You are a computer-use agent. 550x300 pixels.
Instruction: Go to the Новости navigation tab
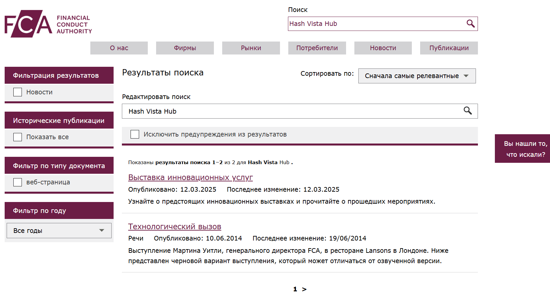click(x=383, y=48)
